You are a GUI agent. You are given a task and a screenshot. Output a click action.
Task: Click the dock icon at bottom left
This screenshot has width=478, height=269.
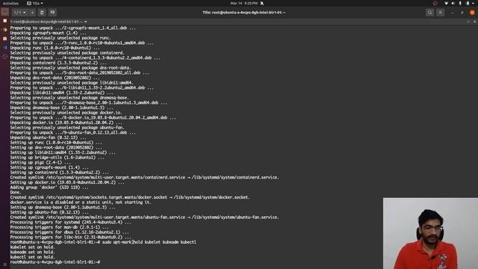pos(5,265)
